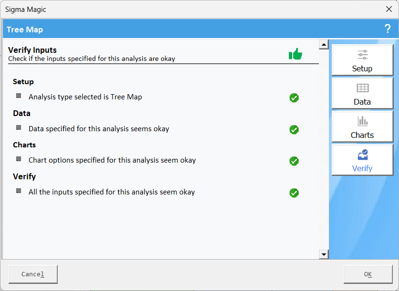Screen dimensions: 399x291
Task: Click the green check beside Chart options
Action: point(294,161)
